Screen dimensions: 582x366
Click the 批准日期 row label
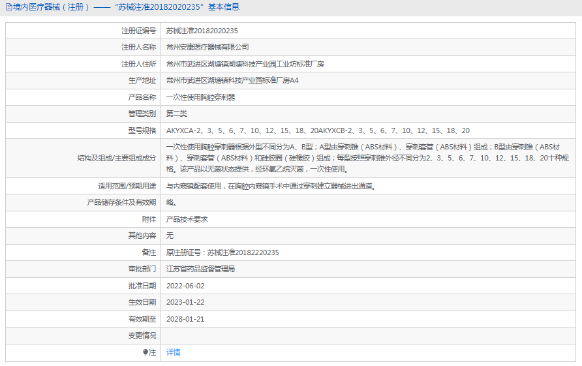(x=142, y=286)
